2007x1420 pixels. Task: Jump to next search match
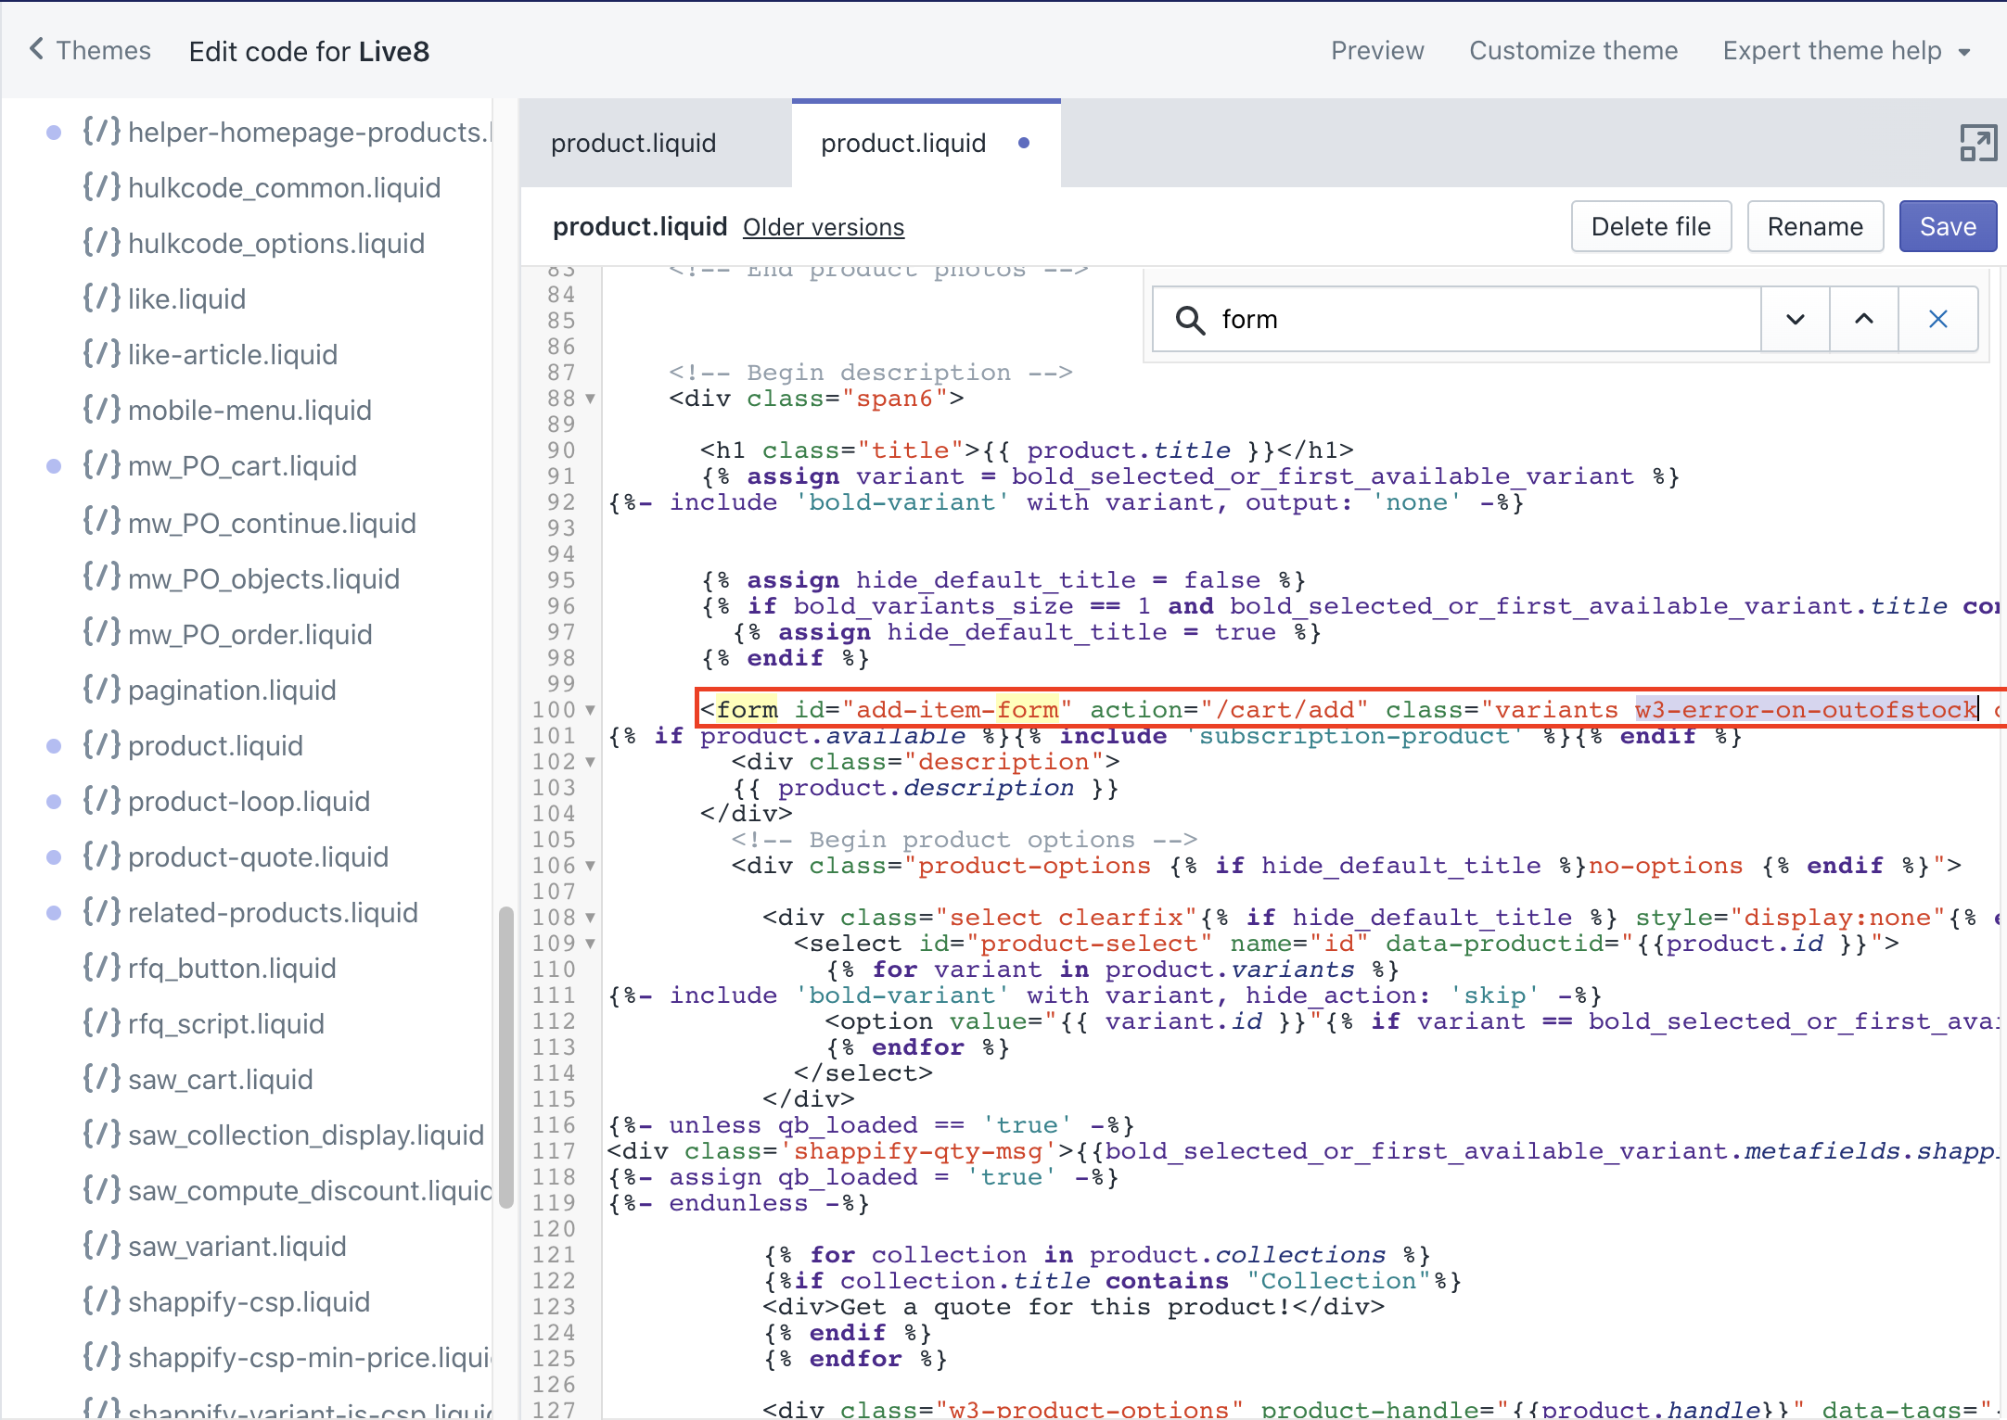(1796, 319)
